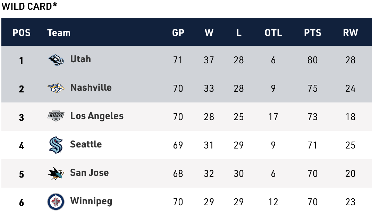Sort by RW column header
Image resolution: width=372 pixels, height=216 pixels.
click(350, 33)
